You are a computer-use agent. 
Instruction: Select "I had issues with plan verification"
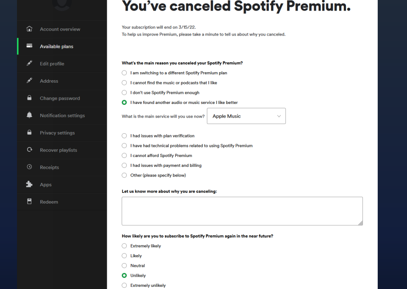[x=124, y=136]
